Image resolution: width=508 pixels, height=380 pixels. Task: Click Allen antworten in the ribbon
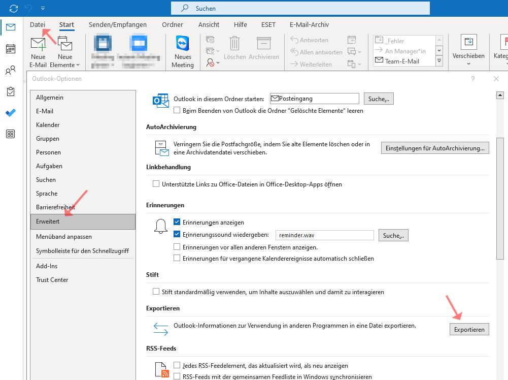316,52
